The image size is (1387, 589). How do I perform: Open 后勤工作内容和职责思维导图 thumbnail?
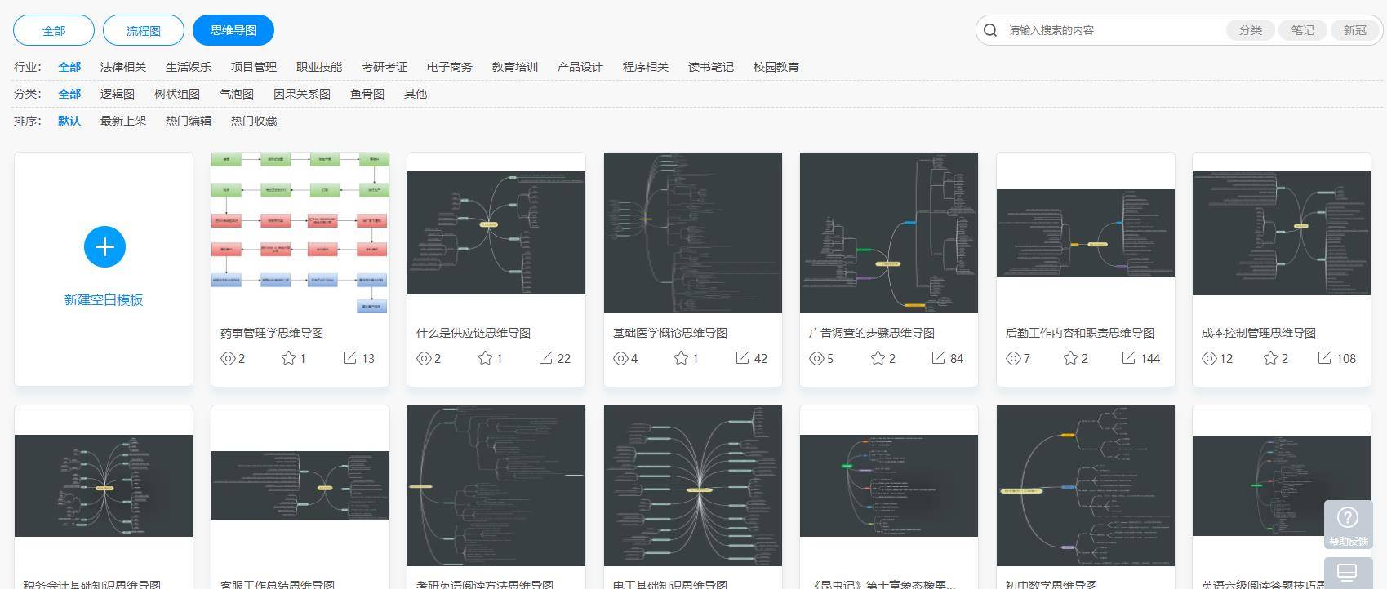click(x=1086, y=232)
